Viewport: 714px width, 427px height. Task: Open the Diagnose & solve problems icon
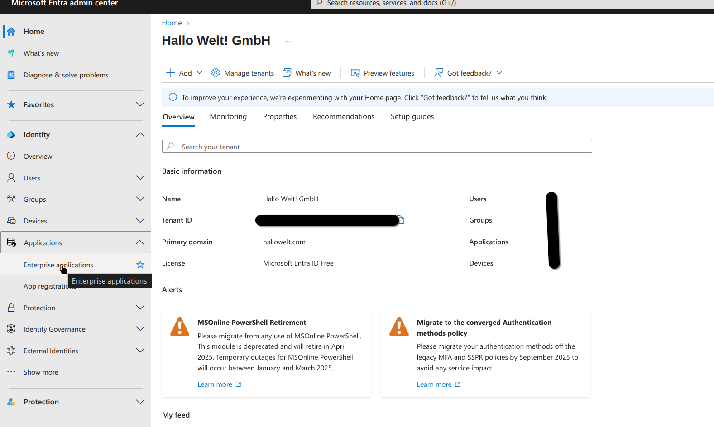click(11, 75)
